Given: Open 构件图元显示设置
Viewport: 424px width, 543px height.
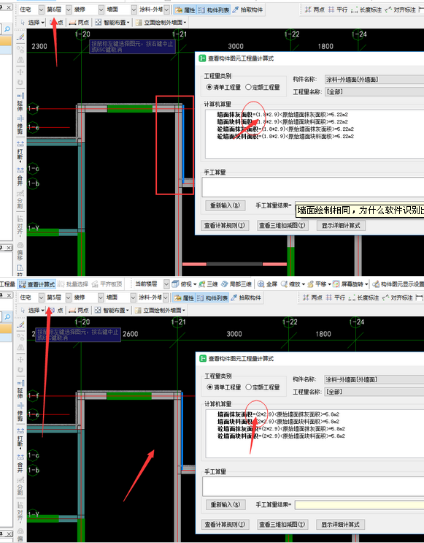Looking at the screenshot, I should (398, 284).
